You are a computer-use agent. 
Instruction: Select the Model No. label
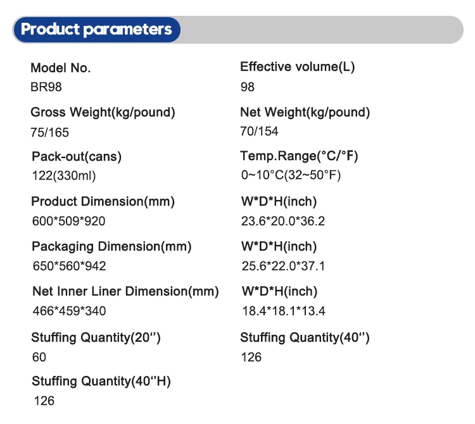click(x=61, y=68)
